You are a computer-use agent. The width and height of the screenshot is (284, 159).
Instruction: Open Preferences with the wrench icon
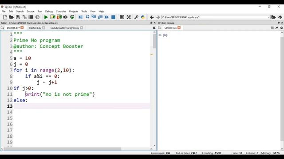point(136,17)
